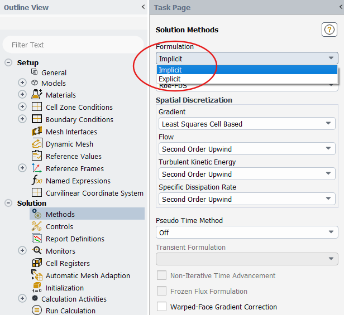Enable Warped-Face Gradient Correction checkbox
The image size is (344, 315).
pos(161,307)
